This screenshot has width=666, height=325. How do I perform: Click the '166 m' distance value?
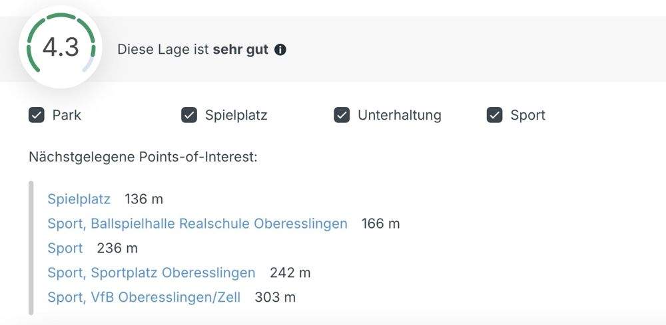pyautogui.click(x=381, y=223)
